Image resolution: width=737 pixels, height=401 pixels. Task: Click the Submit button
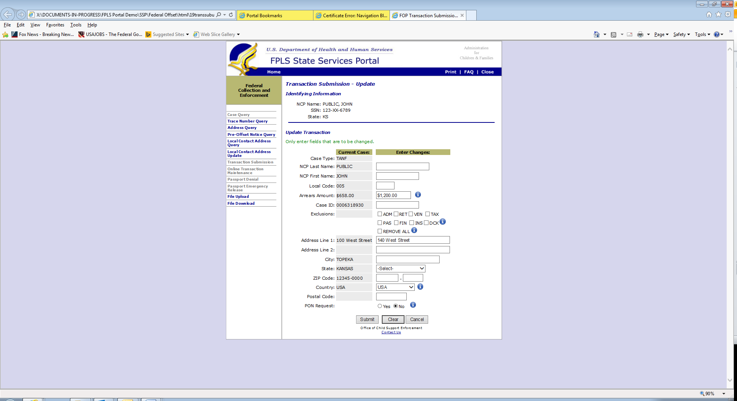[367, 319]
